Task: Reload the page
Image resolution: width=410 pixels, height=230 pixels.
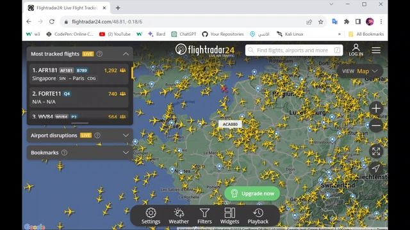Action: coord(52,22)
